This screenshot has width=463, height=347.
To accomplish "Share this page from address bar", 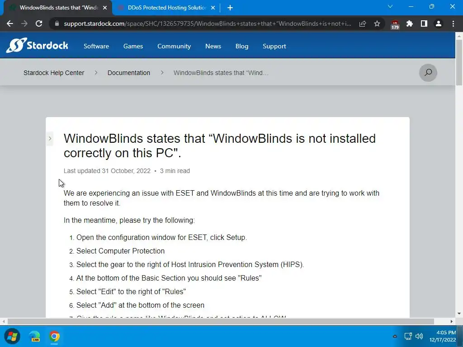I will tap(363, 23).
